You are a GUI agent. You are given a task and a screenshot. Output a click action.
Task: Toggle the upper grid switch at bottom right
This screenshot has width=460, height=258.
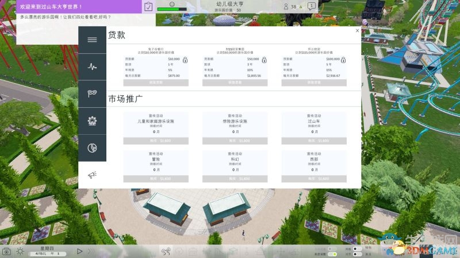pos(357,249)
